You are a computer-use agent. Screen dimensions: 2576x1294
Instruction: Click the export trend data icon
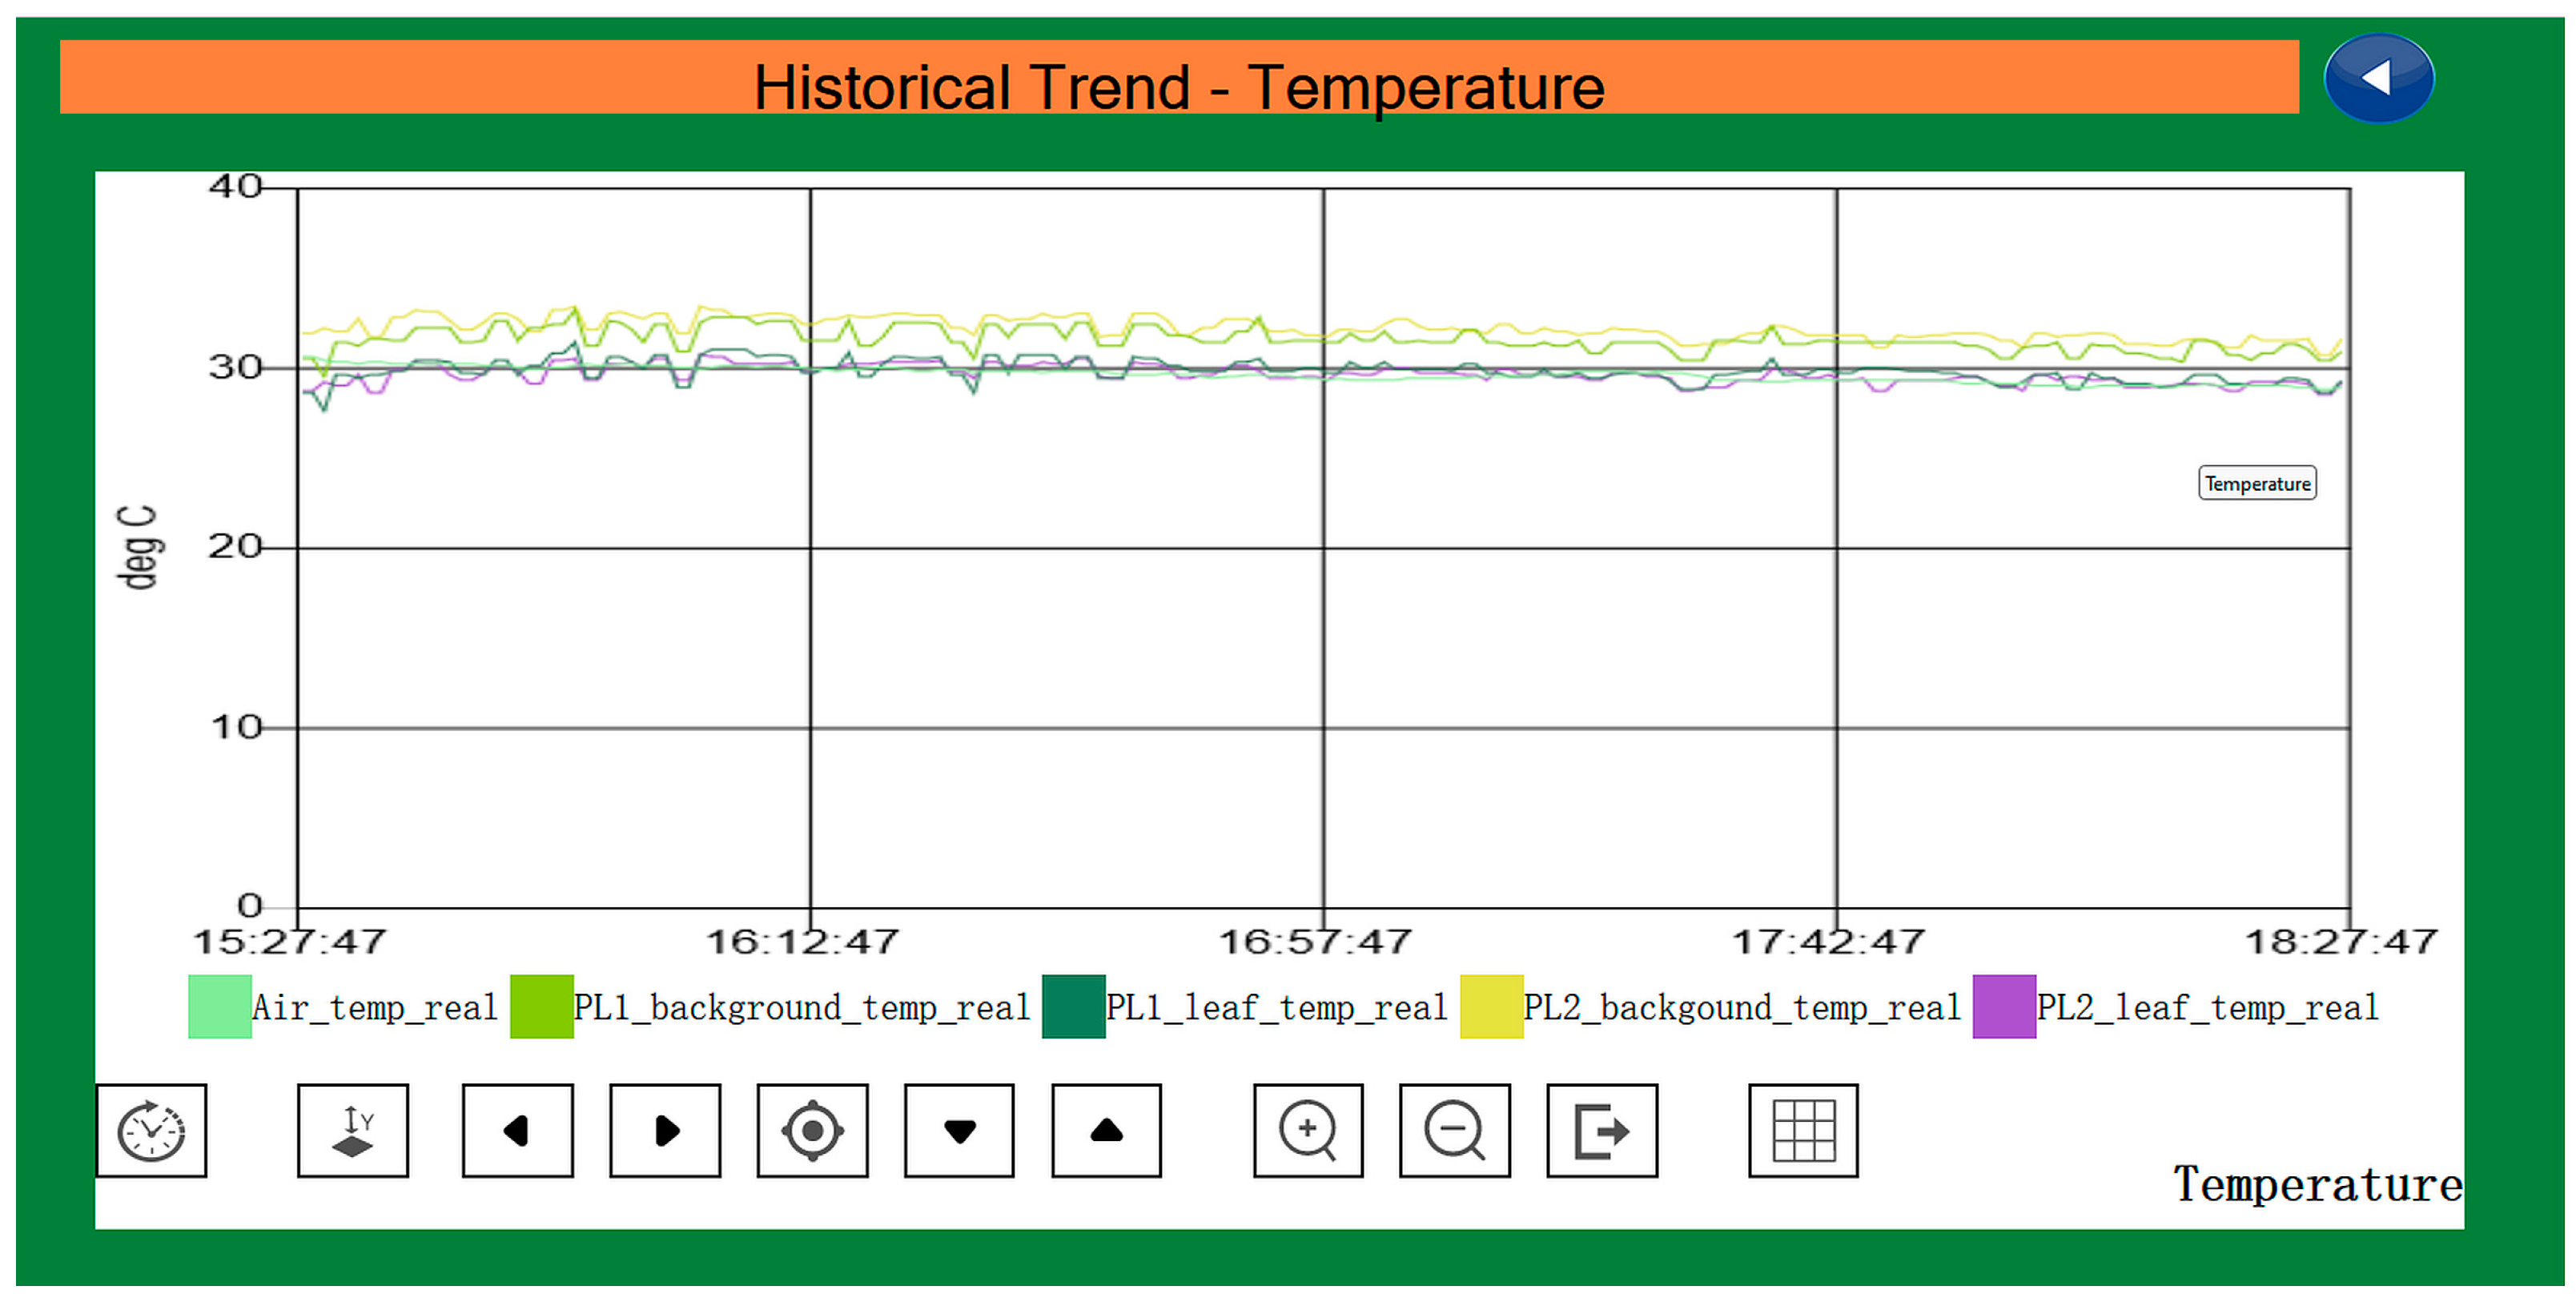pos(1601,1130)
